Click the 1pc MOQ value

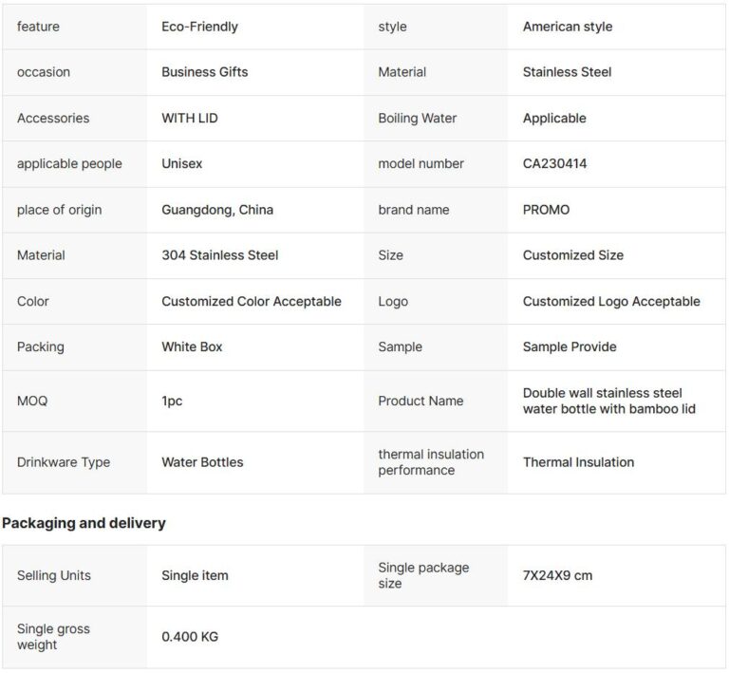coord(172,401)
